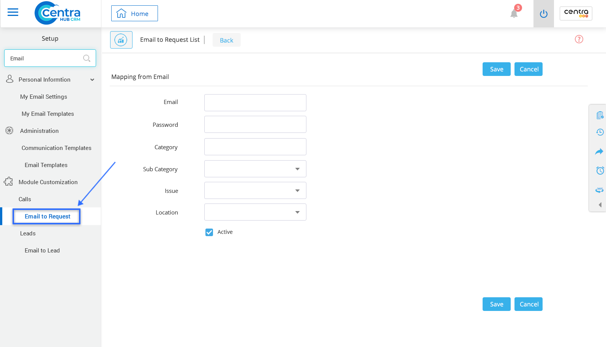Click the search magnifier in Setup search
Viewport: 606px width, 347px height.
point(87,58)
